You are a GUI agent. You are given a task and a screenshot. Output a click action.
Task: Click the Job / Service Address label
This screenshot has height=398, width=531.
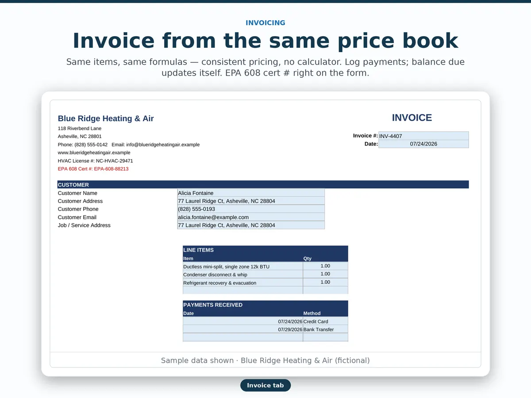(84, 225)
